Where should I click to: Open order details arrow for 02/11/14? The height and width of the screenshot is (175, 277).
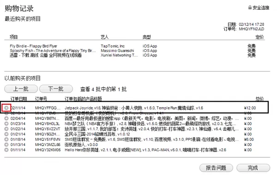(6, 108)
